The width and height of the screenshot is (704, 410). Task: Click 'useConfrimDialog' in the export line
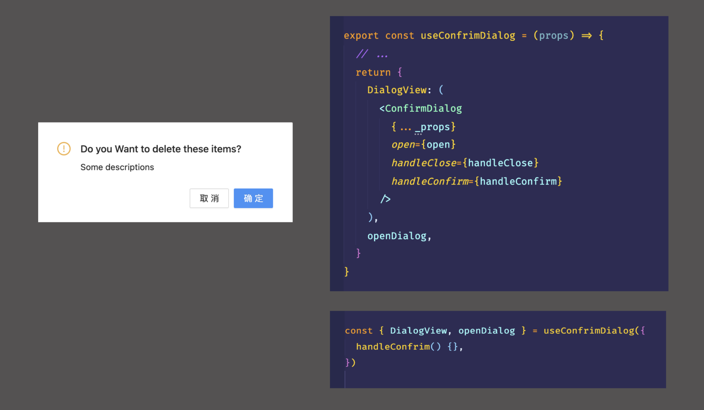468,35
